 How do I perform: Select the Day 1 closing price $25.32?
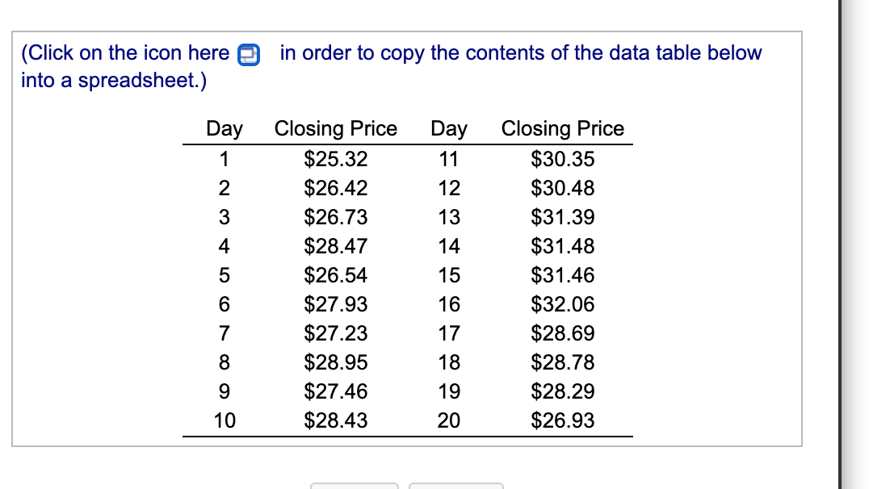point(335,160)
